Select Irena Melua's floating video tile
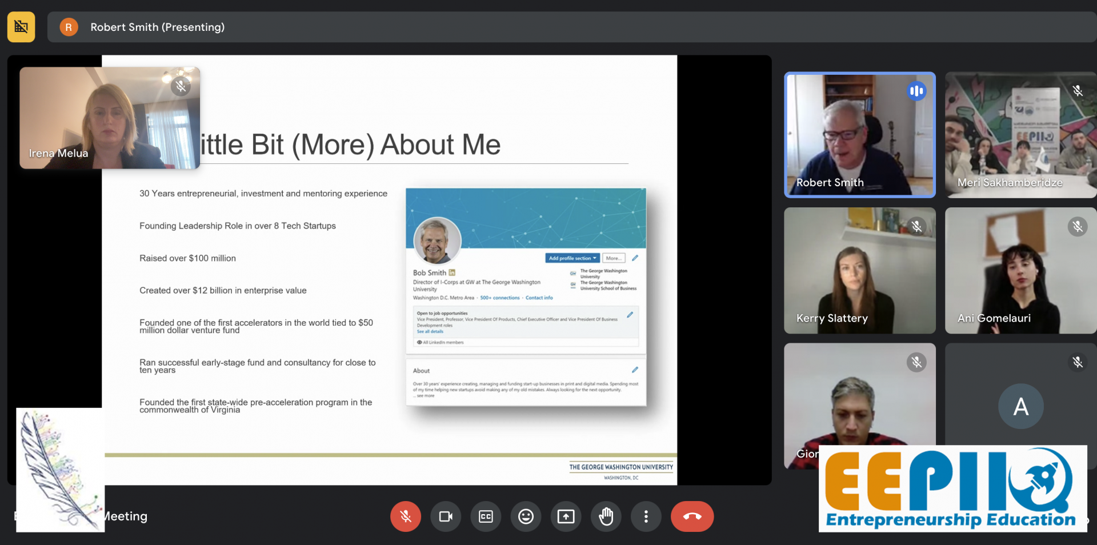 pos(110,118)
